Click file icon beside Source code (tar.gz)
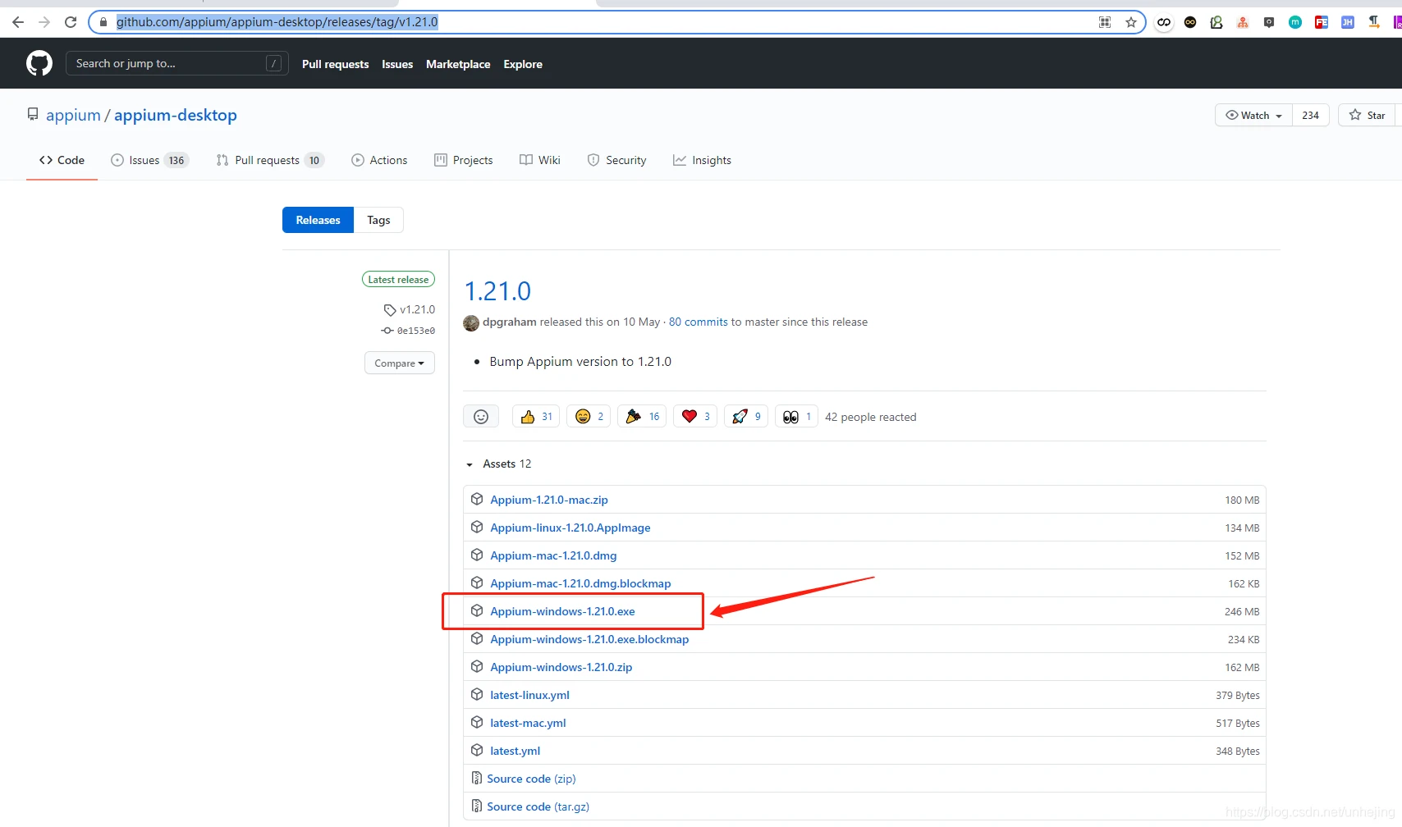 [476, 806]
